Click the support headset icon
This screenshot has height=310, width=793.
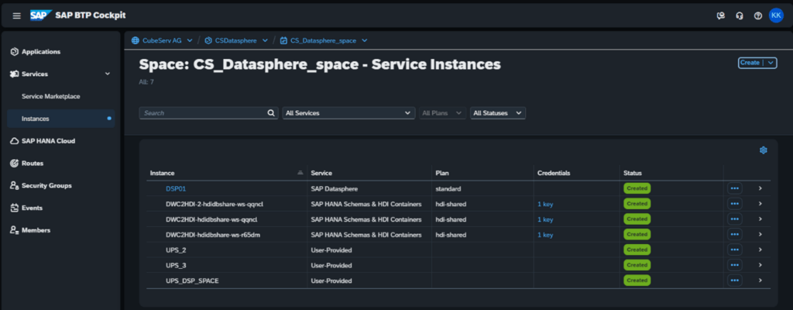click(x=740, y=15)
